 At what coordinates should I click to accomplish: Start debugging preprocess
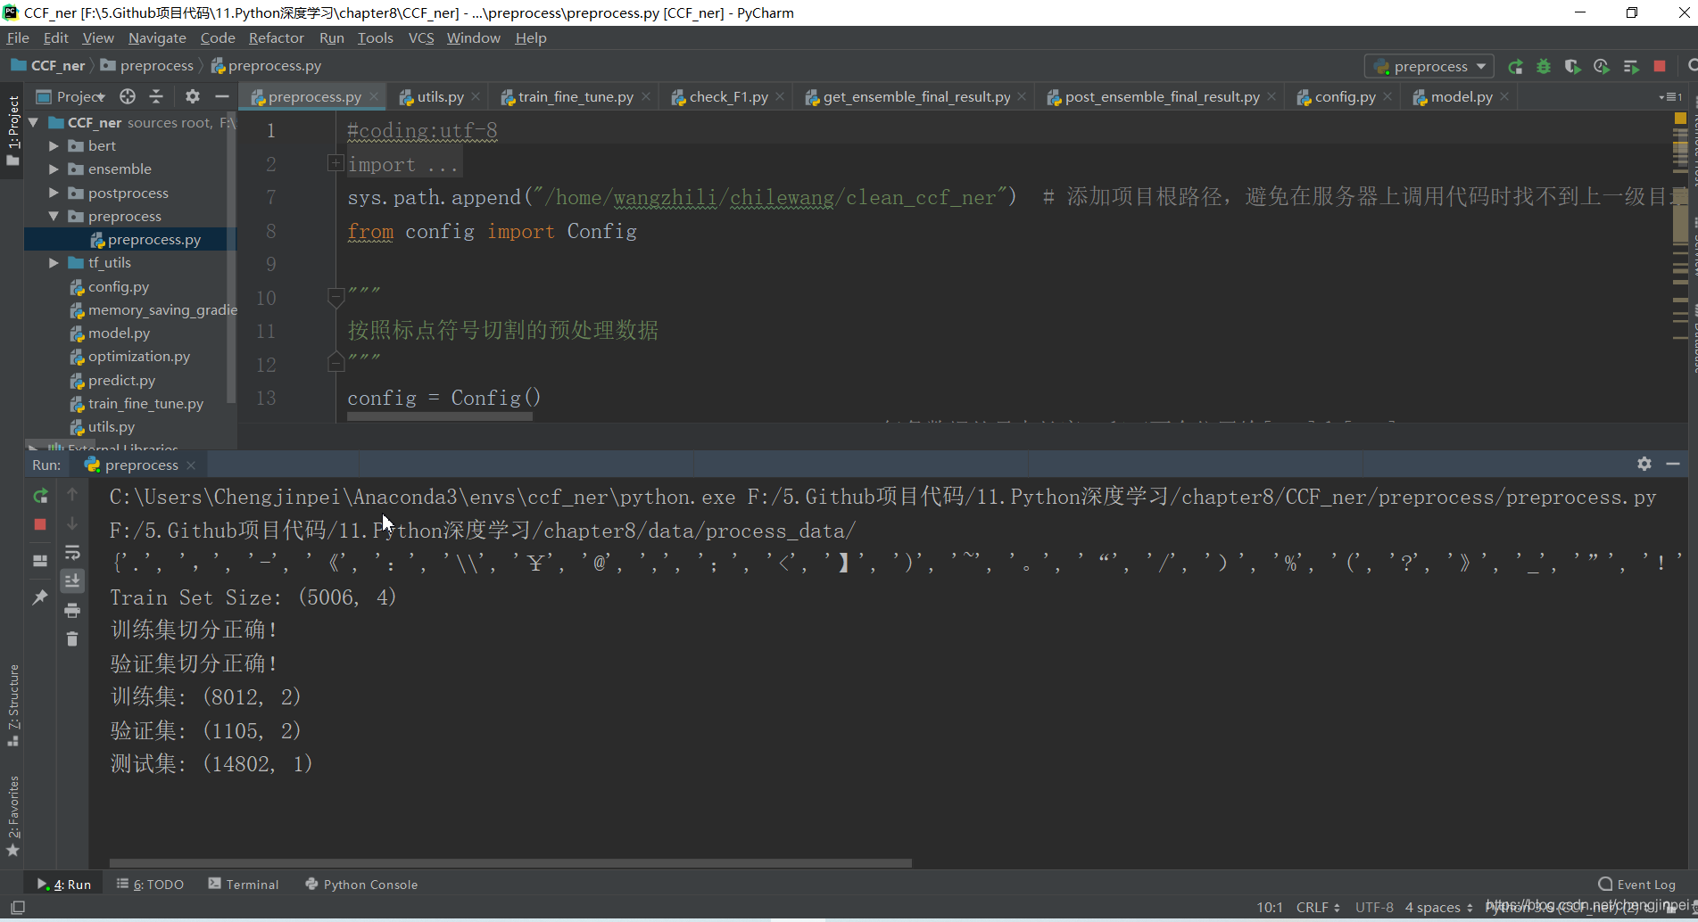tap(1544, 67)
